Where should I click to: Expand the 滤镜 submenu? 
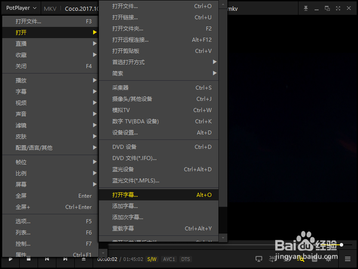tap(50, 125)
